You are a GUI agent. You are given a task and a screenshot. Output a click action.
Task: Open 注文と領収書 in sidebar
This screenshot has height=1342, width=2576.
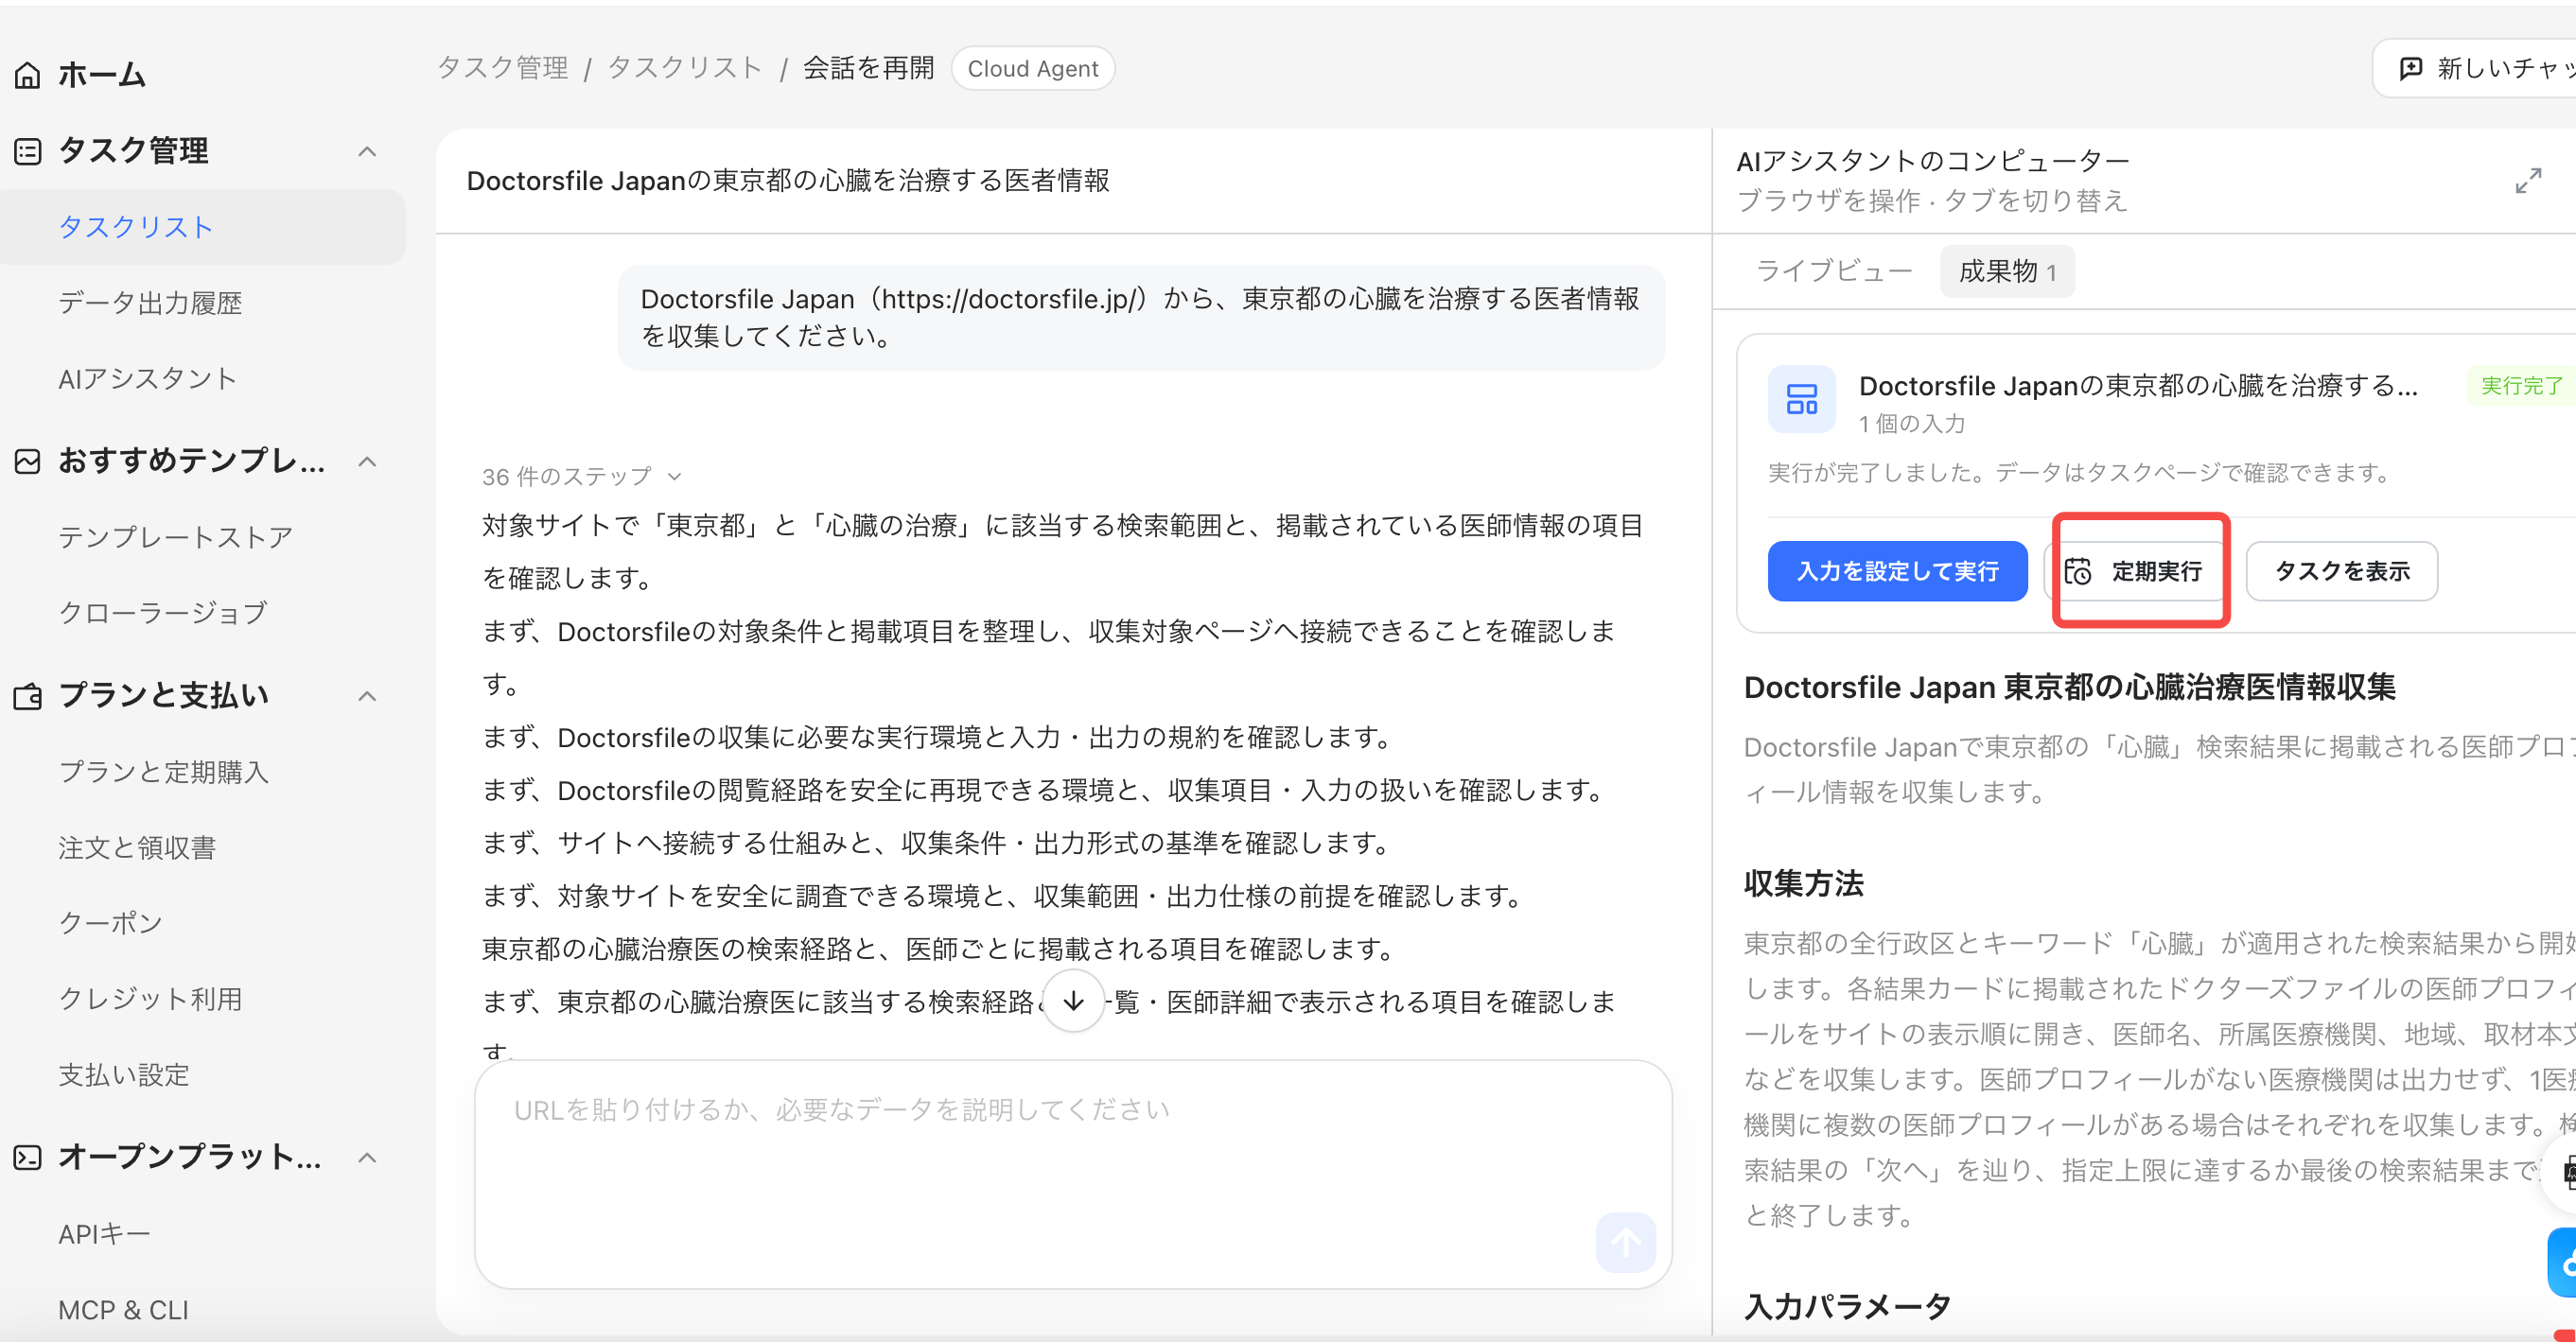(137, 847)
